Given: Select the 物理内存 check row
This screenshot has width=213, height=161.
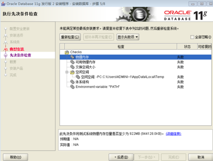Looking at the screenshot, I should coord(135,57).
